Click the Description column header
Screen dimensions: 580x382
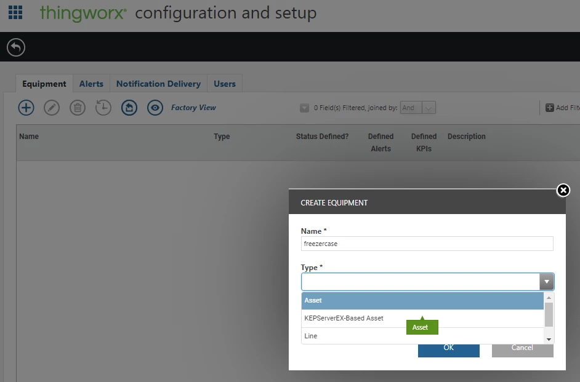pos(467,137)
